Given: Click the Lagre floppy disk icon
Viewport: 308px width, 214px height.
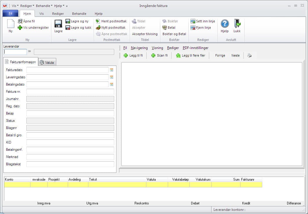Looking at the screenshot, I should [58, 24].
